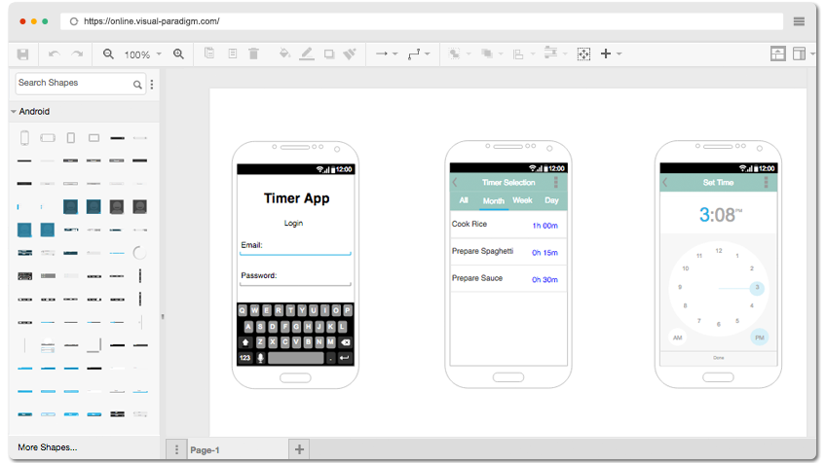Select the All tab in Timer Selection
The image size is (826, 463).
[464, 200]
